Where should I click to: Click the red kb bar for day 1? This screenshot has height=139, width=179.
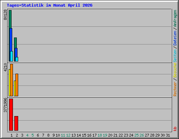click(x=11, y=115)
